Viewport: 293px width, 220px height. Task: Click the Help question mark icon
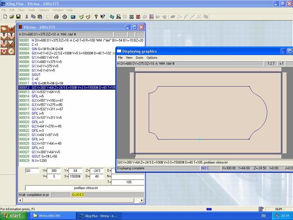(x=96, y=17)
